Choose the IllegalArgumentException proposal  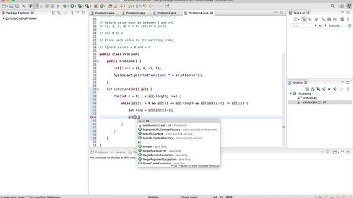pyautogui.click(x=179, y=159)
